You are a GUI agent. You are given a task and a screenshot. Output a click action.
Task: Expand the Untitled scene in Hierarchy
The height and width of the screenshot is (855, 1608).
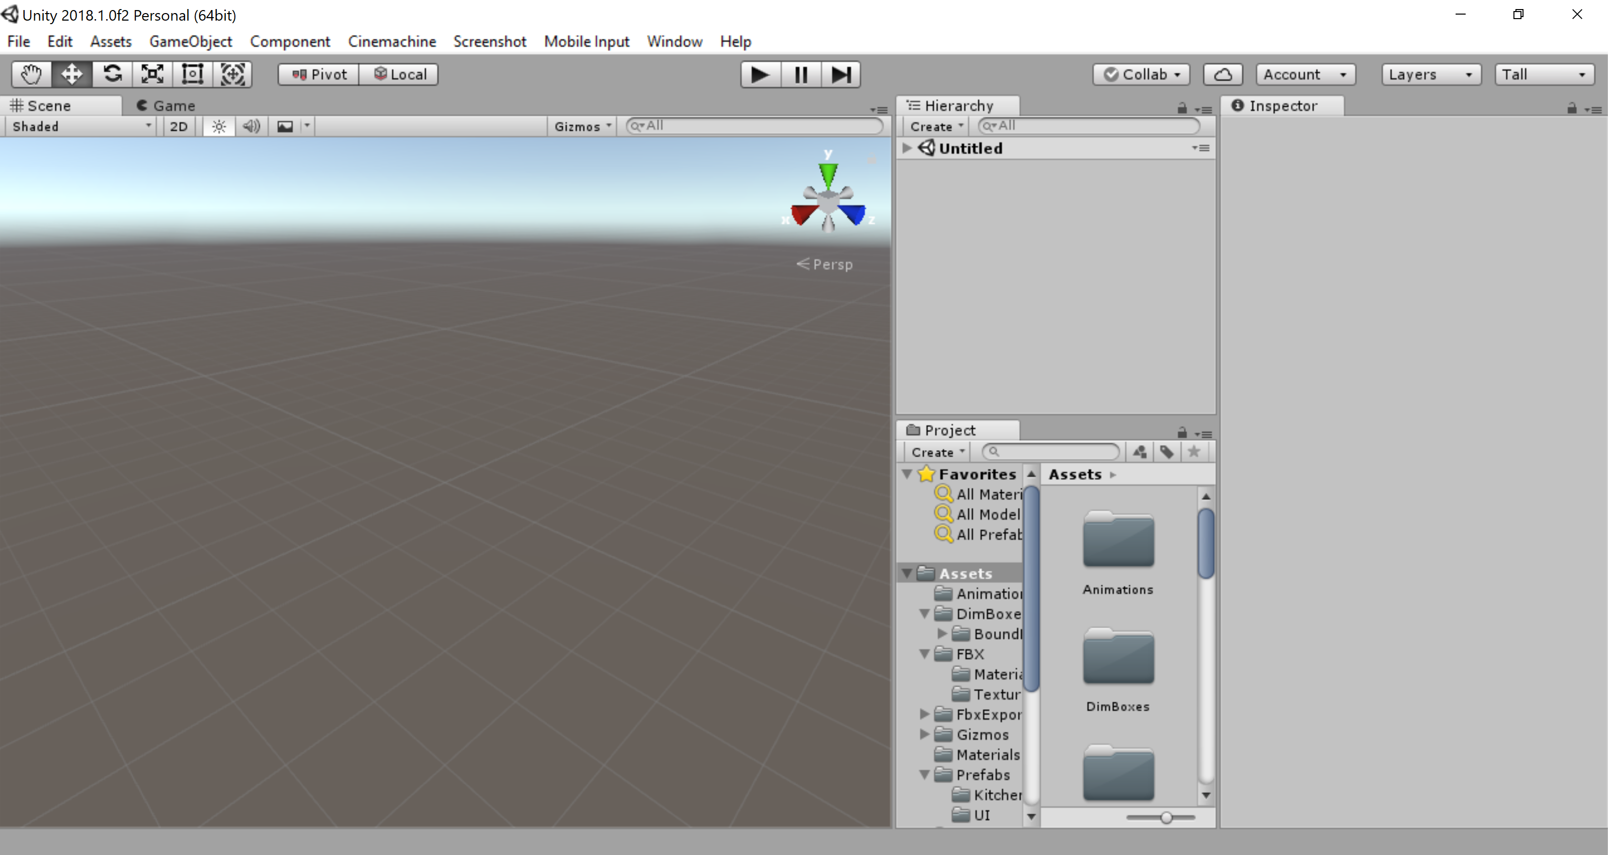[907, 148]
